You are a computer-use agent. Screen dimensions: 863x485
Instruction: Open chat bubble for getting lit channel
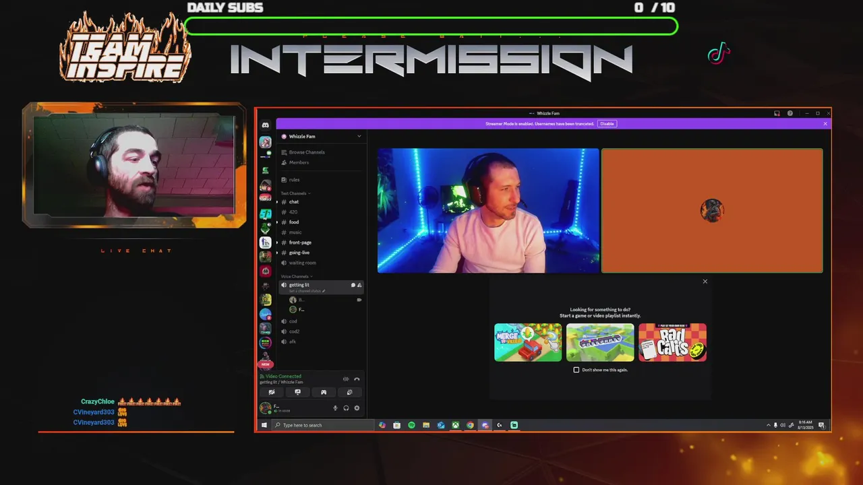point(353,285)
